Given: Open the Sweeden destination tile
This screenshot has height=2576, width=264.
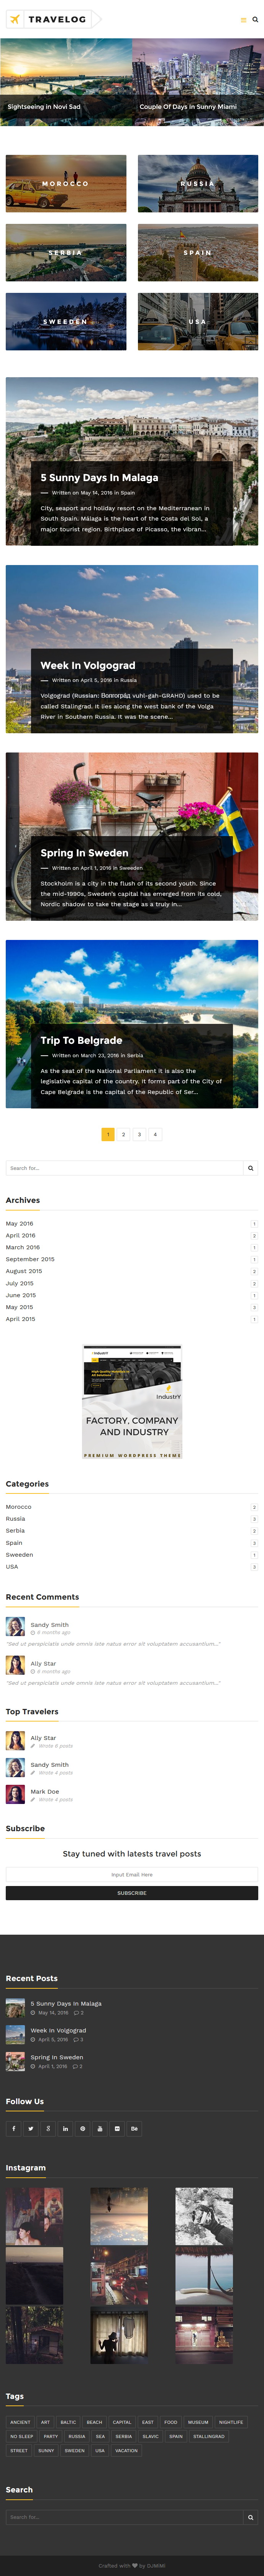Looking at the screenshot, I should click(x=66, y=322).
